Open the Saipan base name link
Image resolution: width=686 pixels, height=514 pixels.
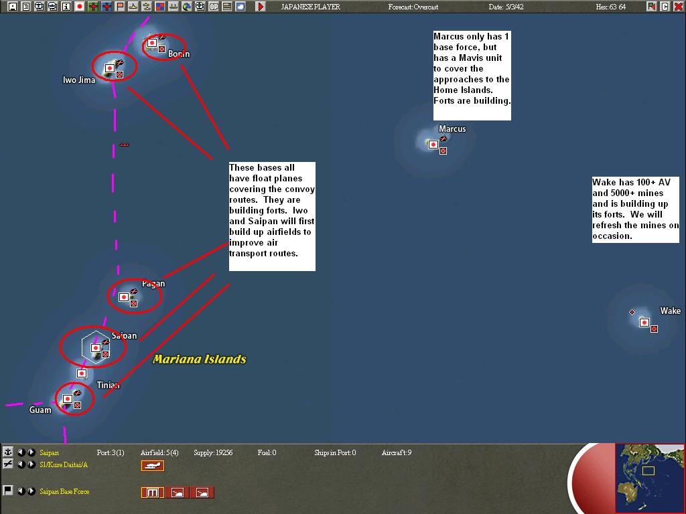[x=49, y=453]
